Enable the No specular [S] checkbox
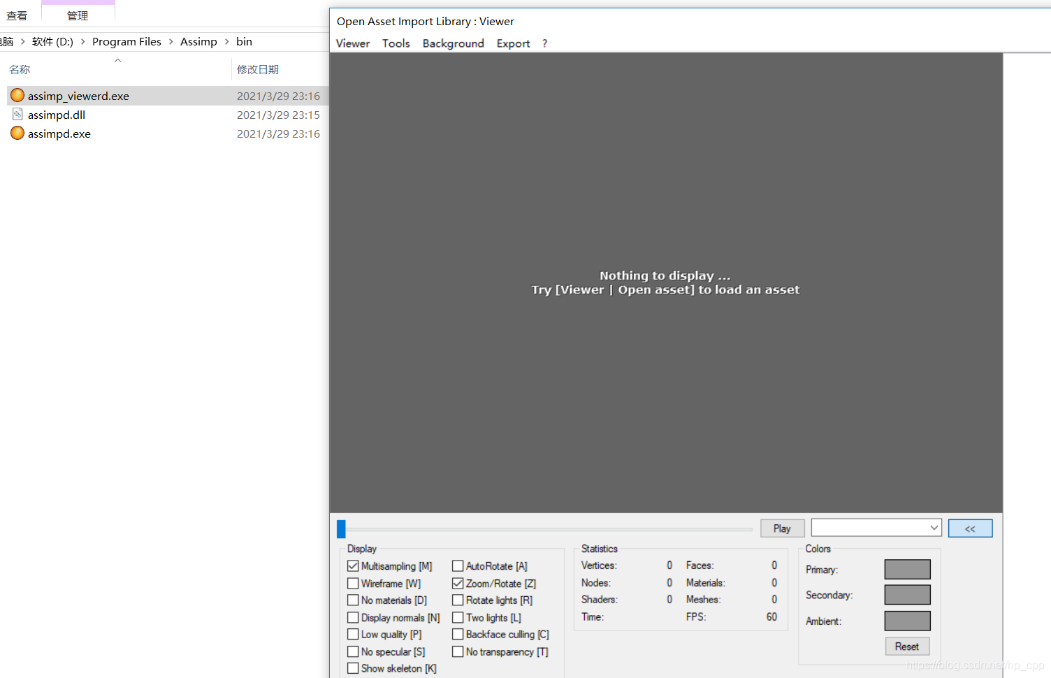1051x678 pixels. [x=353, y=652]
